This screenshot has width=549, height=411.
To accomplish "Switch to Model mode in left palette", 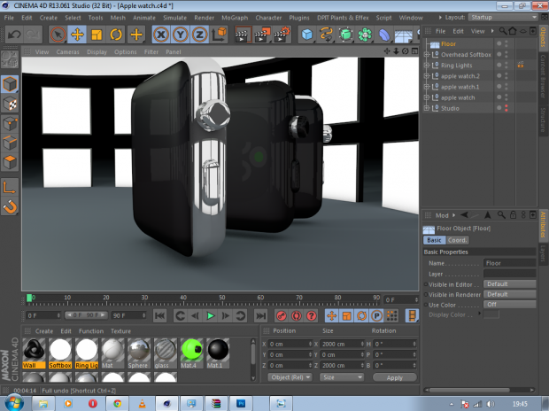I will pyautogui.click(x=10, y=84).
